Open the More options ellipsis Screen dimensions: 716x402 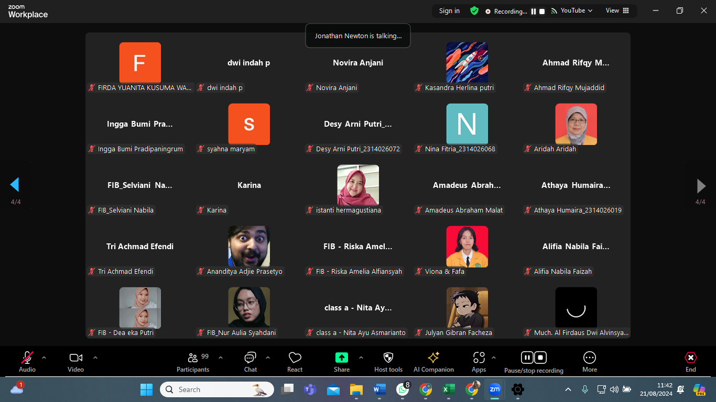pyautogui.click(x=589, y=362)
